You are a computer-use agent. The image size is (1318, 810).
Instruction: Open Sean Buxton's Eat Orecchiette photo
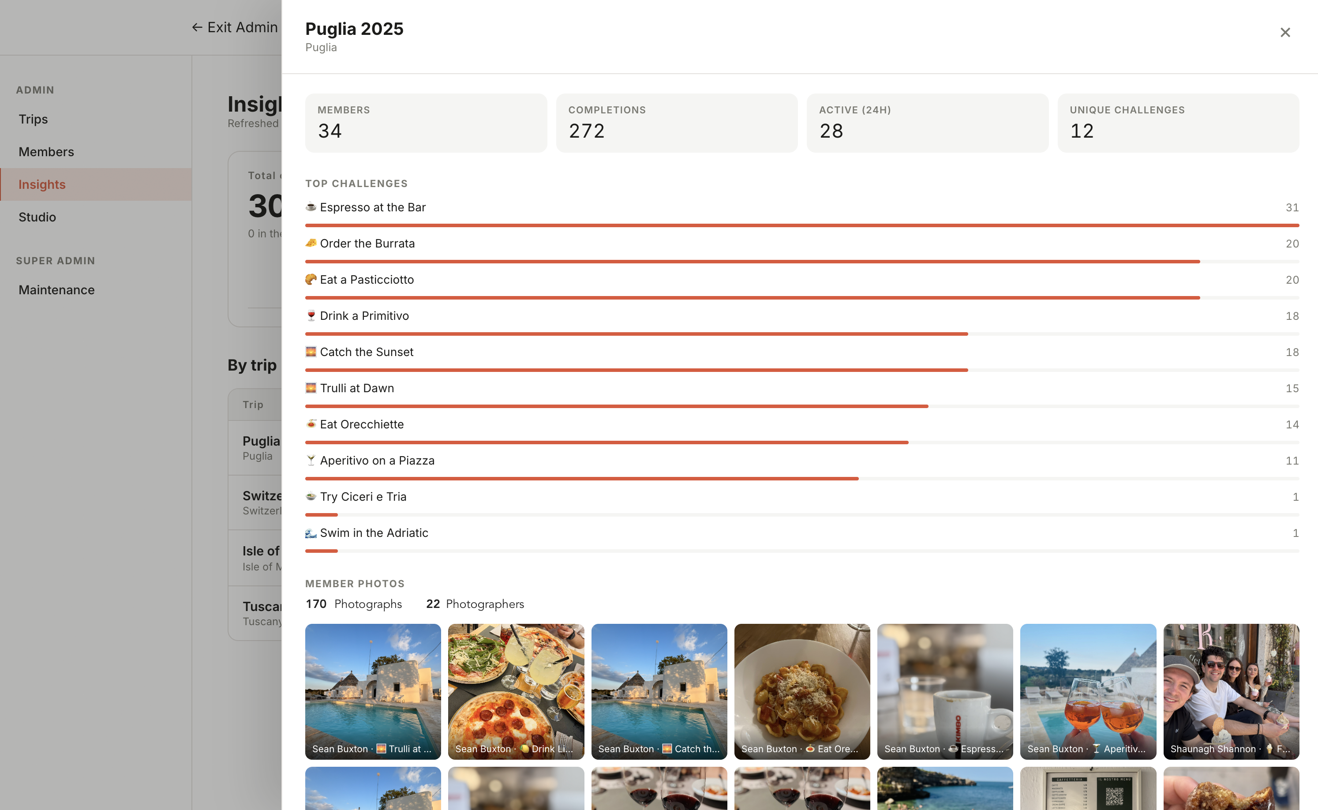pyautogui.click(x=802, y=692)
